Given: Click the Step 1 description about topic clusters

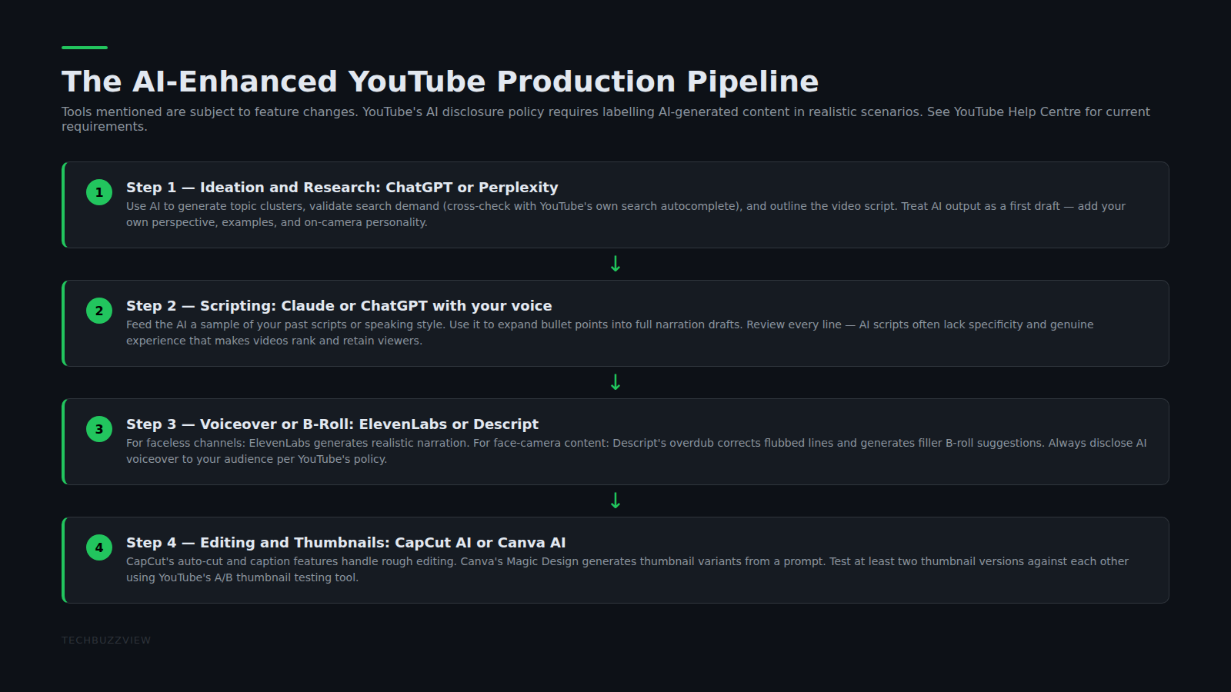Looking at the screenshot, I should pyautogui.click(x=626, y=215).
